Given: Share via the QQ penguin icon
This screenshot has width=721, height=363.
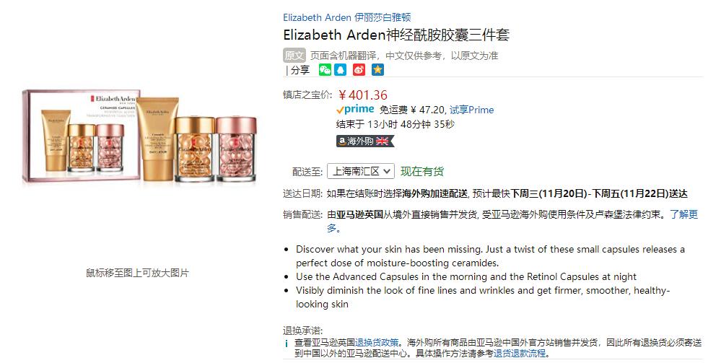Looking at the screenshot, I should 340,69.
